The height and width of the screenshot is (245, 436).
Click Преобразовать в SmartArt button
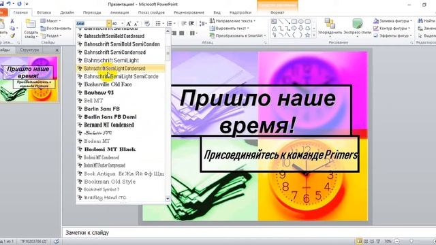click(x=238, y=35)
